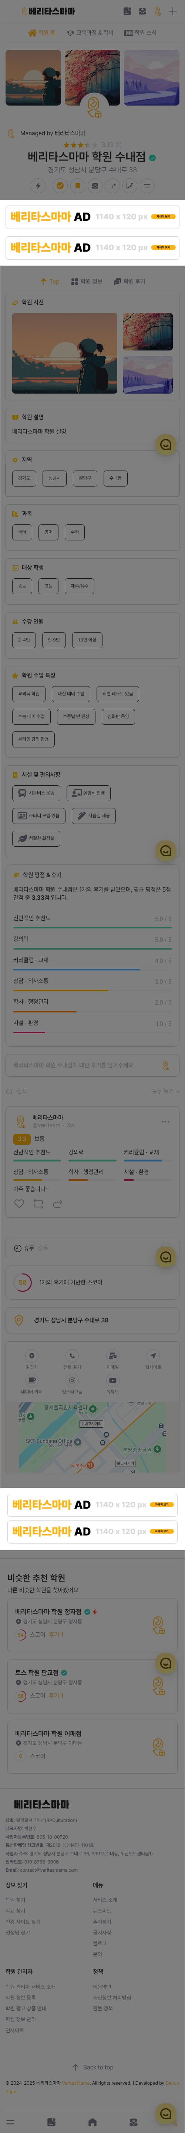
Task: Open the plus icon in the top header
Action: (172, 12)
